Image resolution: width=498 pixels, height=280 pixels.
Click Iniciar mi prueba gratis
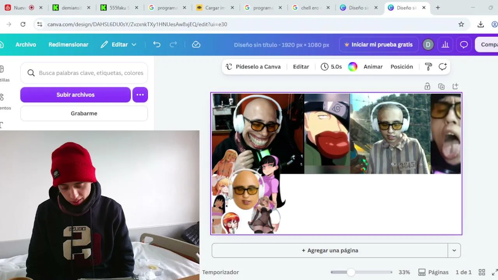(x=379, y=45)
